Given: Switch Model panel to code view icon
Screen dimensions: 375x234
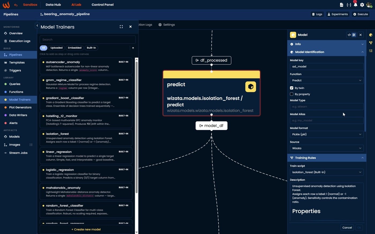Looking at the screenshot, I should pos(349,35).
